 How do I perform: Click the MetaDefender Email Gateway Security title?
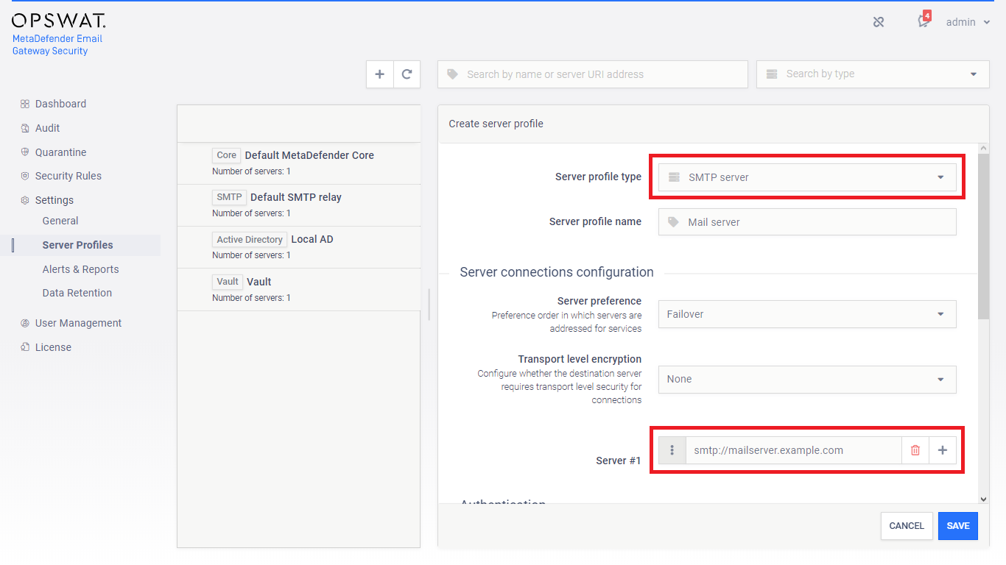[x=57, y=45]
